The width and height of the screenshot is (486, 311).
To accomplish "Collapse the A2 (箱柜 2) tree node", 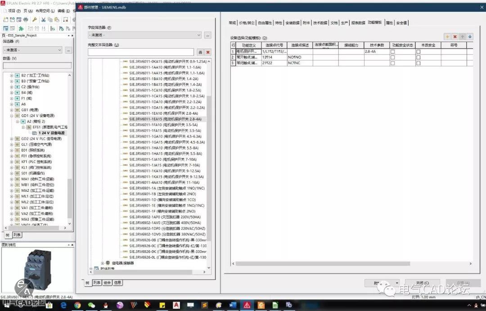I will pyautogui.click(x=18, y=121).
